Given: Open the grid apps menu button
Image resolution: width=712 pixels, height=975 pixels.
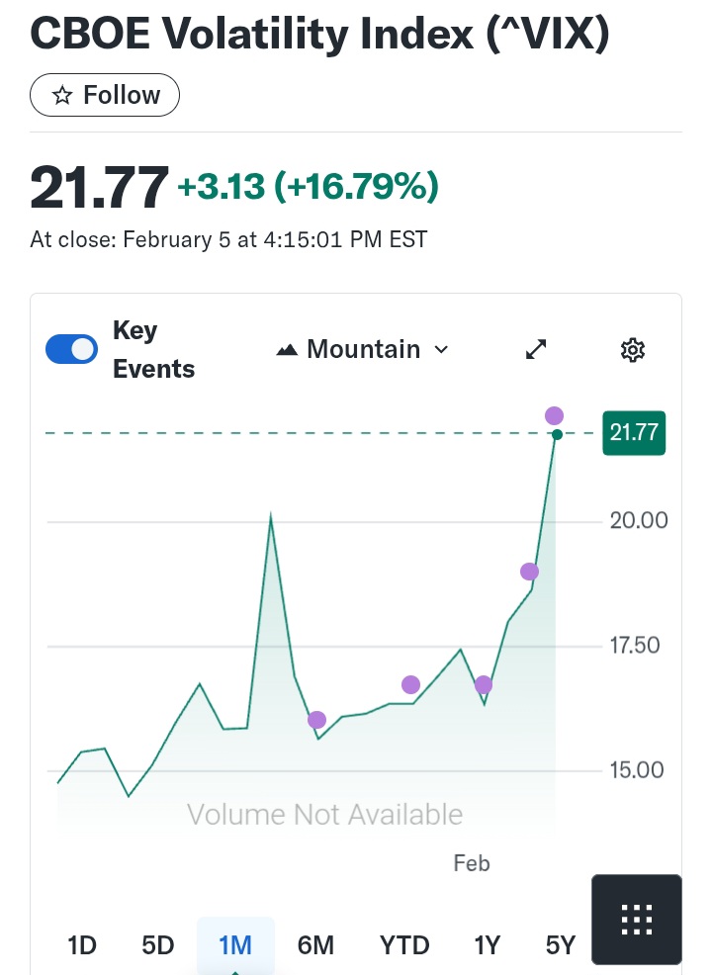Looking at the screenshot, I should [x=636, y=919].
